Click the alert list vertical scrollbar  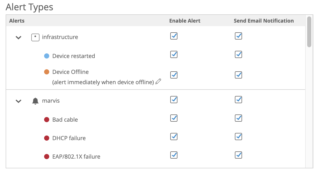point(309,32)
